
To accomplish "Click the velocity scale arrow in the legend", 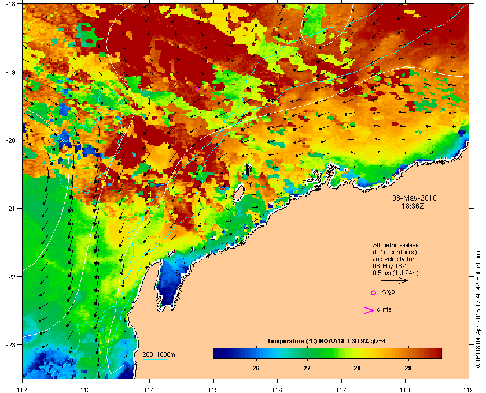I will (x=395, y=281).
